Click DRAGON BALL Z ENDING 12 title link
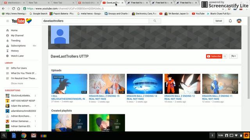 click(180, 98)
